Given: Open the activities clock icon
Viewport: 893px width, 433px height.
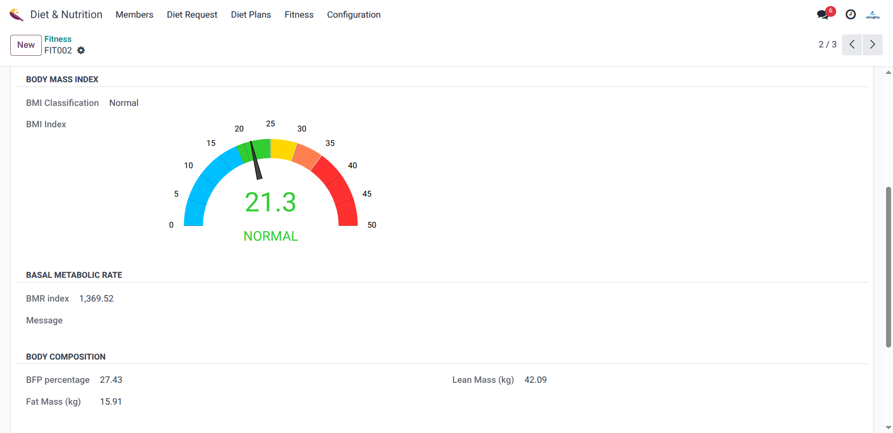Looking at the screenshot, I should [850, 15].
